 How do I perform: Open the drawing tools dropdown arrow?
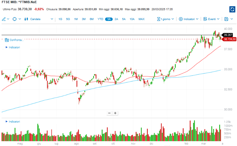tap(8, 19)
